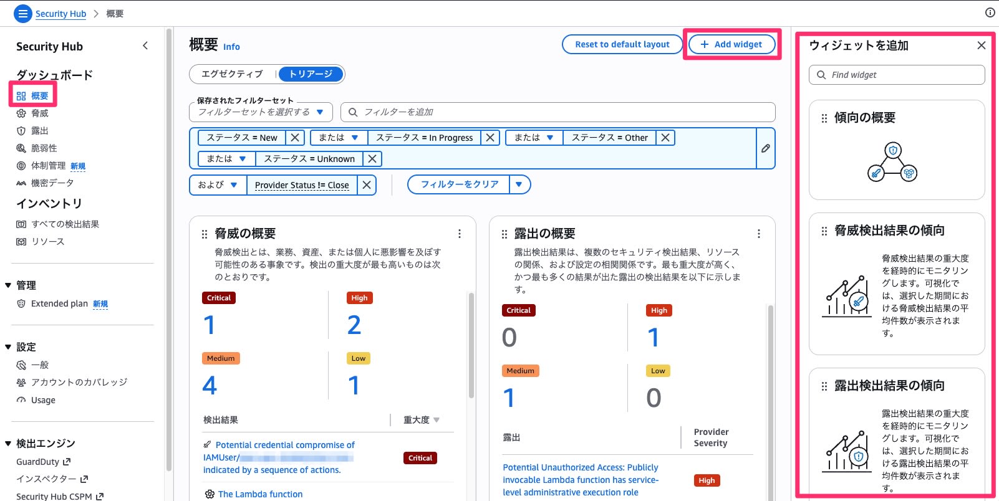This screenshot has height=501, width=999.
Task: Open the Info link next to 概要
Action: [x=231, y=47]
